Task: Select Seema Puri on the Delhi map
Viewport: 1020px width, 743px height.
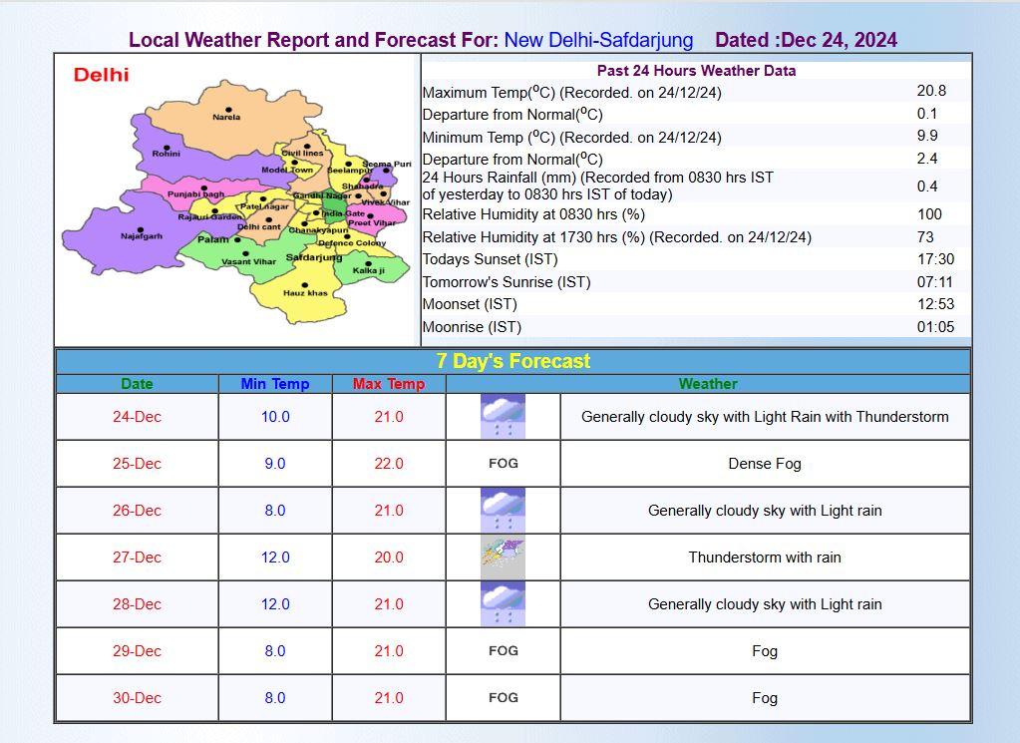Action: [x=387, y=164]
